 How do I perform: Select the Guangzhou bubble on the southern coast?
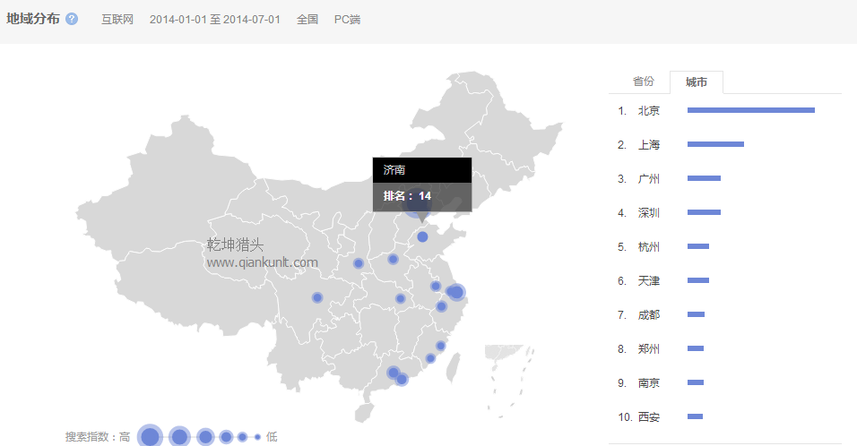pyautogui.click(x=393, y=372)
